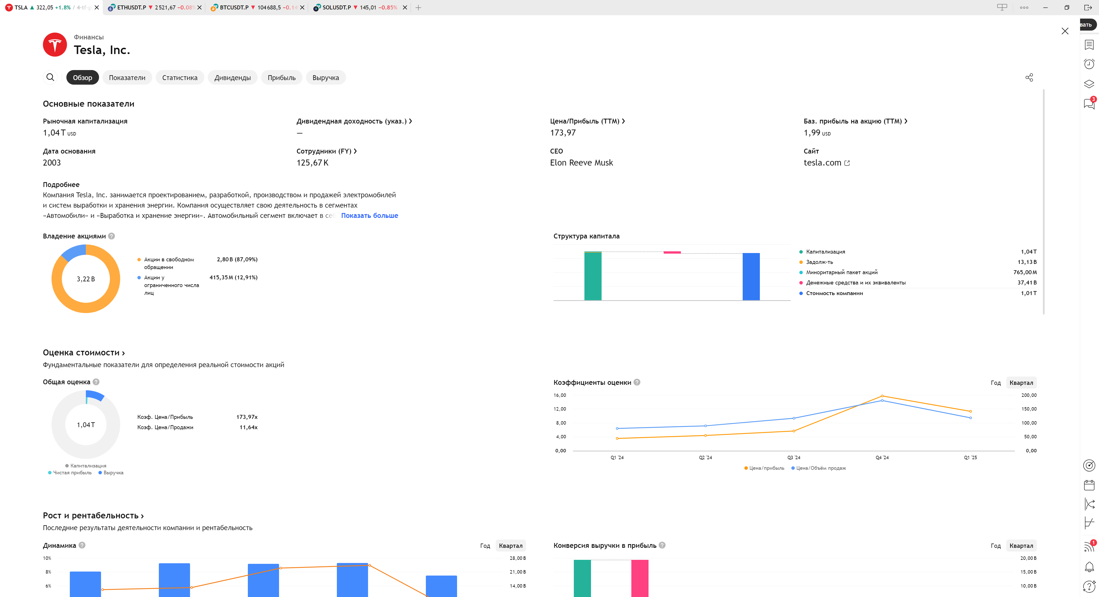The image size is (1099, 597).
Task: Toggle Цена/прибыль series in chart legend
Action: 764,468
